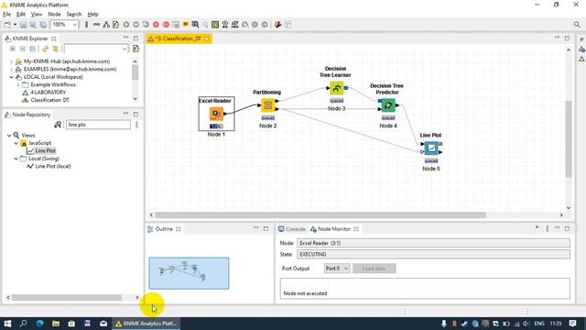Click the Load data button
The image size is (586, 330).
tap(374, 269)
